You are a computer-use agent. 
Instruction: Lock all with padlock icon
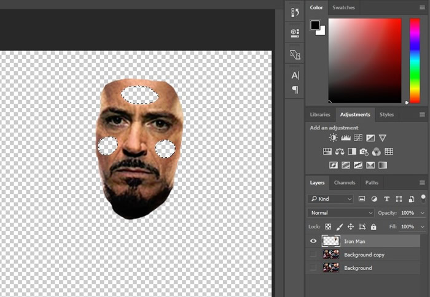[373, 226]
